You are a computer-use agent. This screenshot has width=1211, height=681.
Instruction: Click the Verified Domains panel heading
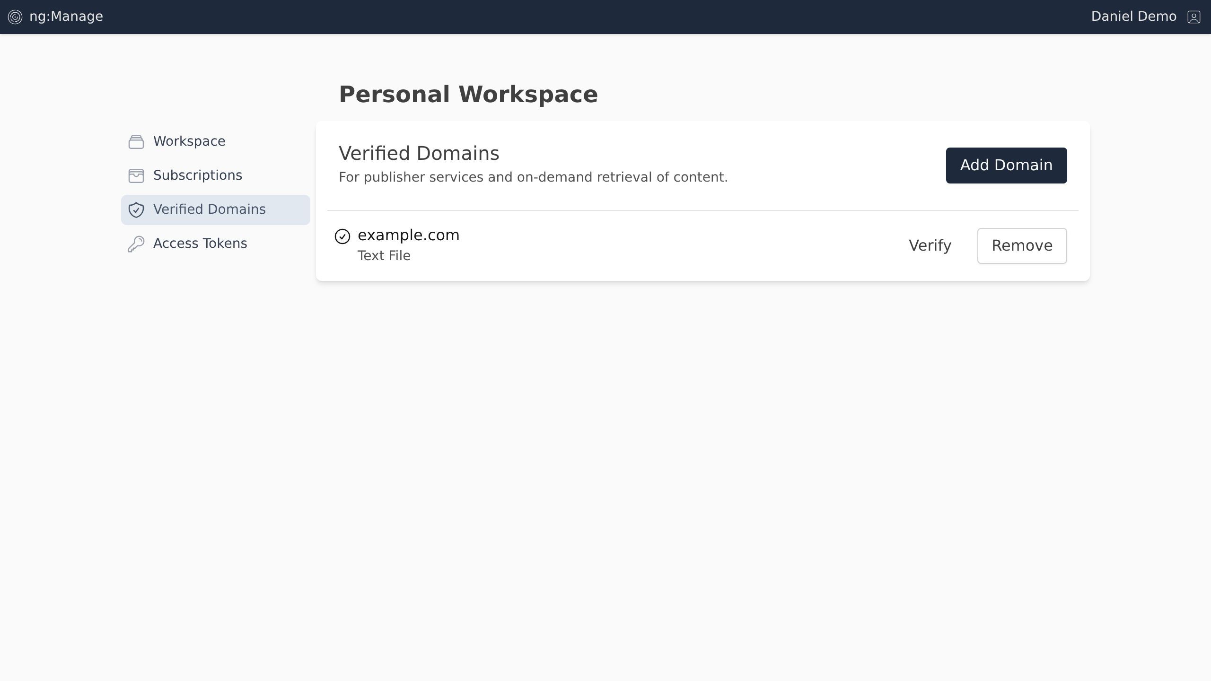[419, 153]
